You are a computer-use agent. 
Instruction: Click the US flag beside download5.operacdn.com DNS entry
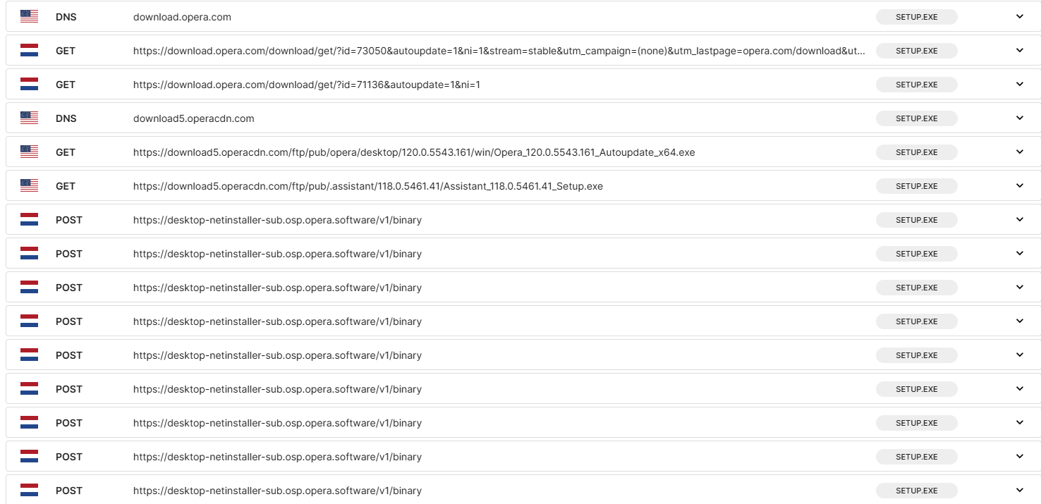(29, 118)
